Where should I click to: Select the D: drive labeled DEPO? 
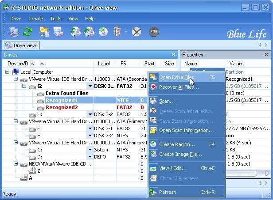point(40,157)
